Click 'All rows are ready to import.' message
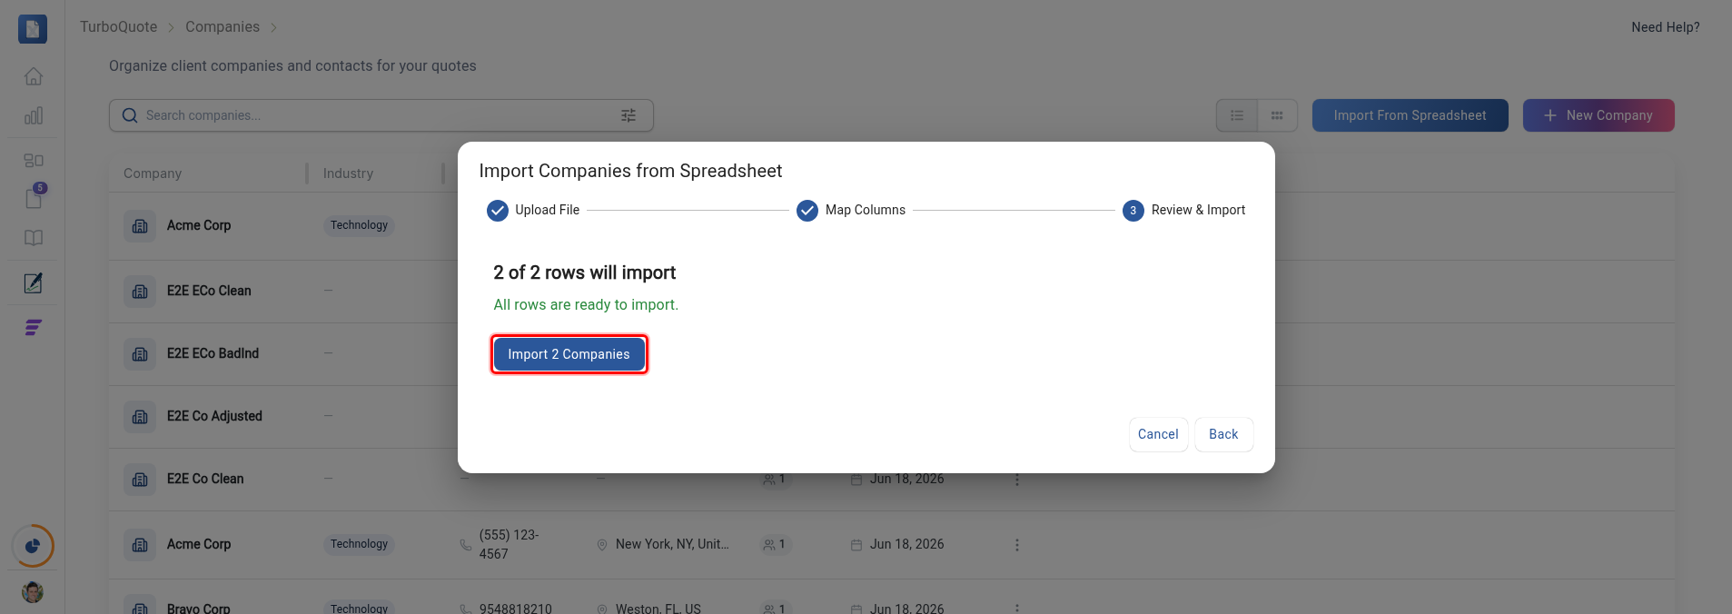 tap(586, 304)
